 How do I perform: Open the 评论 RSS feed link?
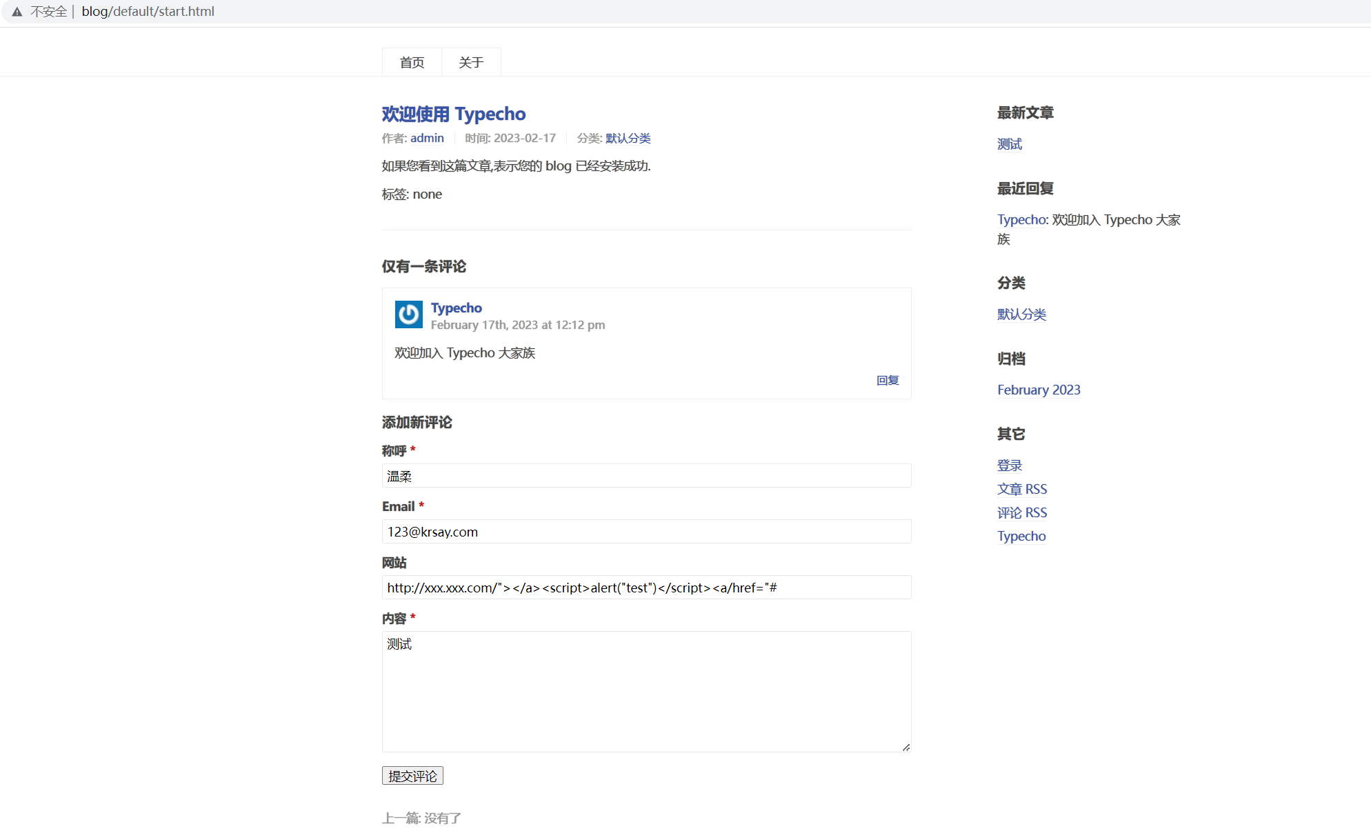click(1021, 512)
